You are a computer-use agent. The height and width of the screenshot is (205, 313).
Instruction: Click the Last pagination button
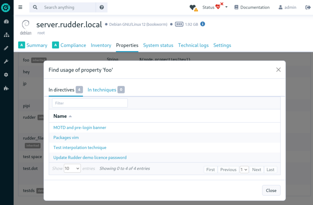(x=270, y=169)
